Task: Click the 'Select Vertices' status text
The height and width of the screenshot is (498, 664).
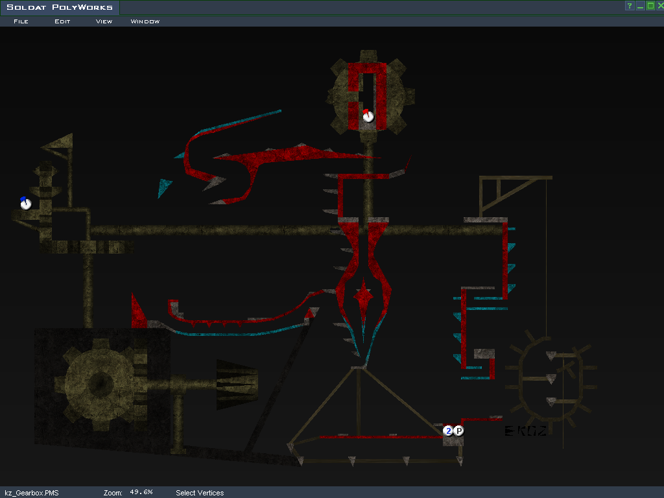Action: click(200, 493)
